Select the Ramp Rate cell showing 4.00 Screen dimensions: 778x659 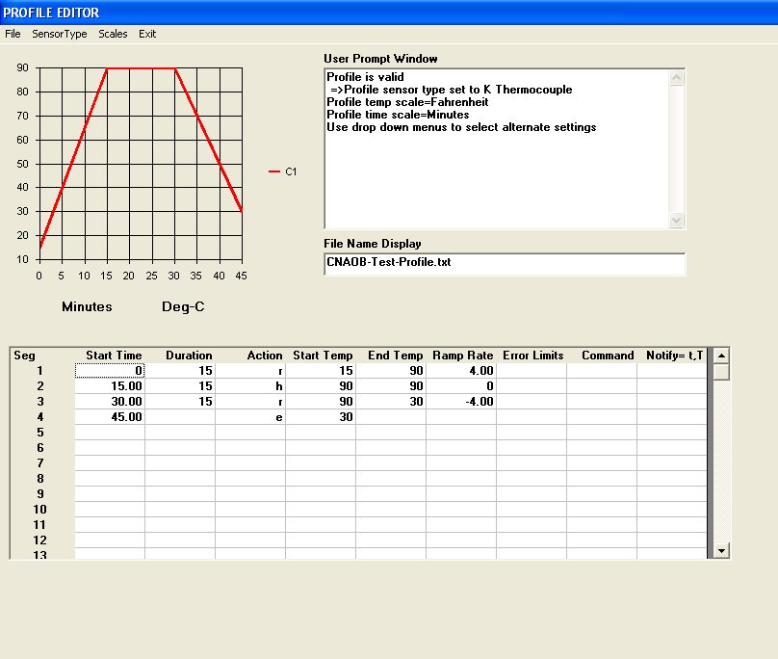[461, 371]
